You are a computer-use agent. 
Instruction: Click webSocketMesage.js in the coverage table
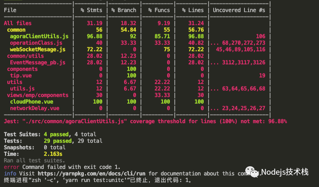(38, 49)
